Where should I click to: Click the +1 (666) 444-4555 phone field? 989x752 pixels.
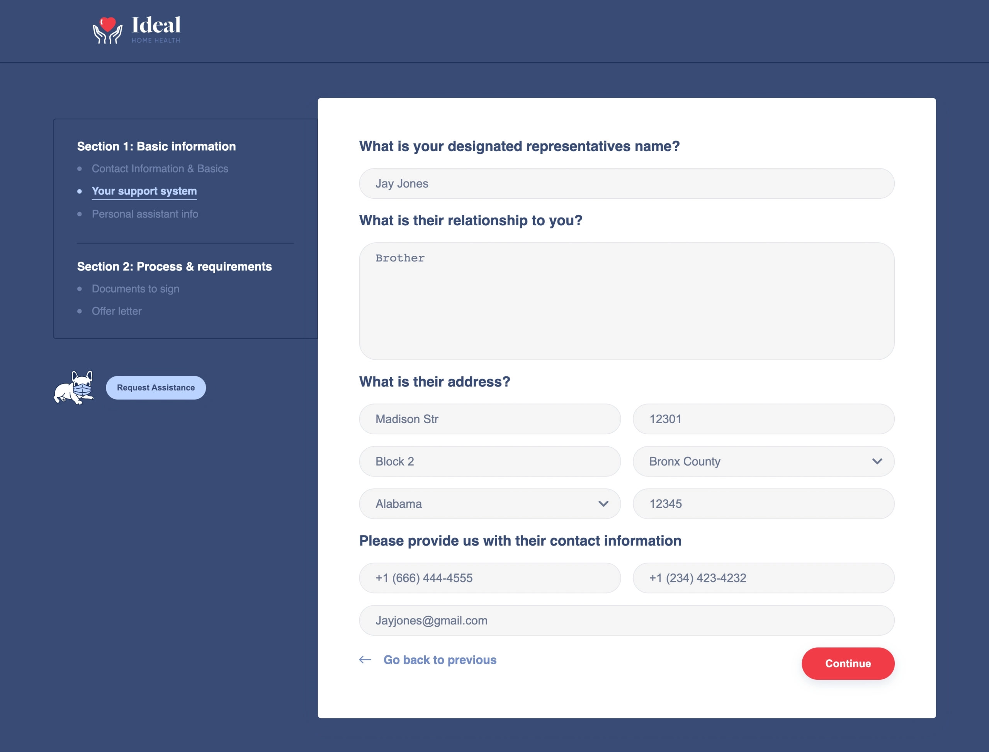pyautogui.click(x=489, y=578)
